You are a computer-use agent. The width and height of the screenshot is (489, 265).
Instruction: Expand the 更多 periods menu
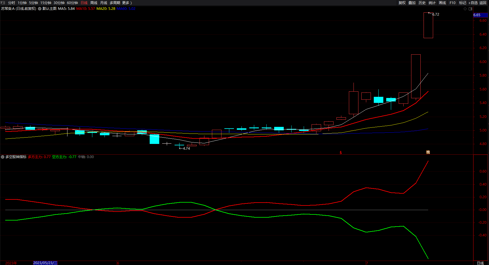(x=127, y=3)
